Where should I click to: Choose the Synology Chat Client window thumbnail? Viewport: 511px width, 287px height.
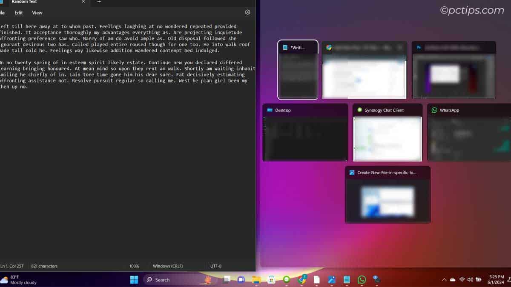coord(388,132)
